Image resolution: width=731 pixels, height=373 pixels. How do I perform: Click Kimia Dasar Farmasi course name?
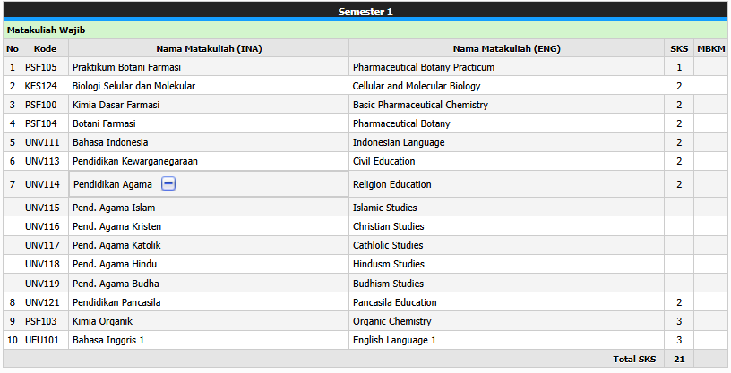[x=116, y=105]
